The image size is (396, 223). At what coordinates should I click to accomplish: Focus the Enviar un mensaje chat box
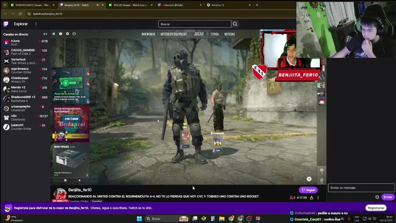pos(361,188)
